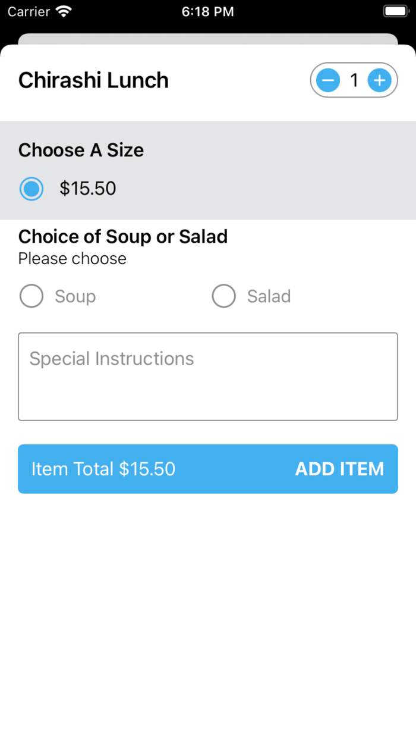Select the $15.50 size radio button
The image size is (416, 740).
coord(31,189)
